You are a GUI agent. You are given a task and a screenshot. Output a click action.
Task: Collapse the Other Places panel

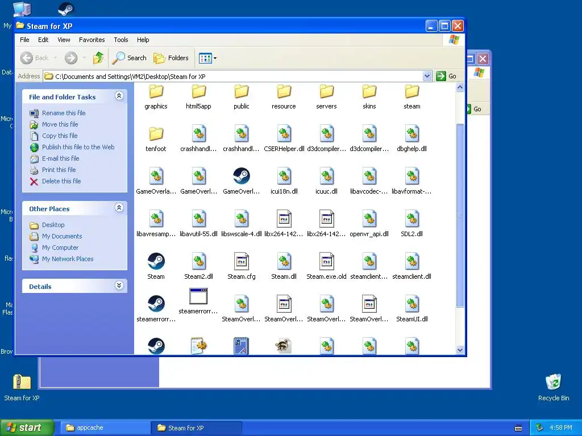coord(119,208)
